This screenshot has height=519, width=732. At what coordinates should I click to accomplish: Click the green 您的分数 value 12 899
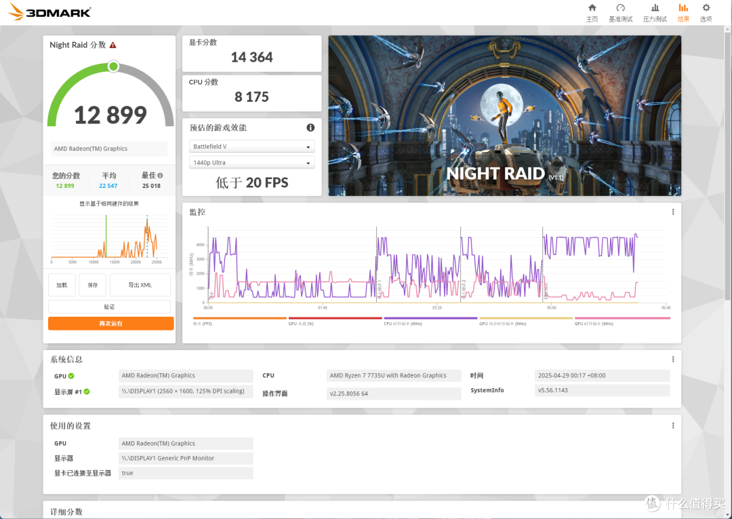65,186
